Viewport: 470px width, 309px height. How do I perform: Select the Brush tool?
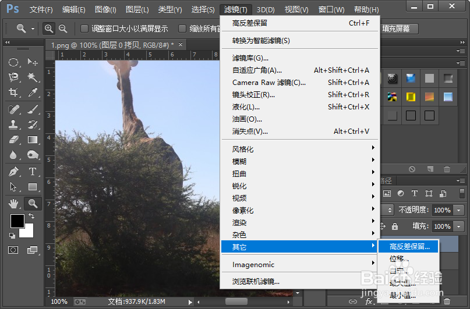coord(33,109)
